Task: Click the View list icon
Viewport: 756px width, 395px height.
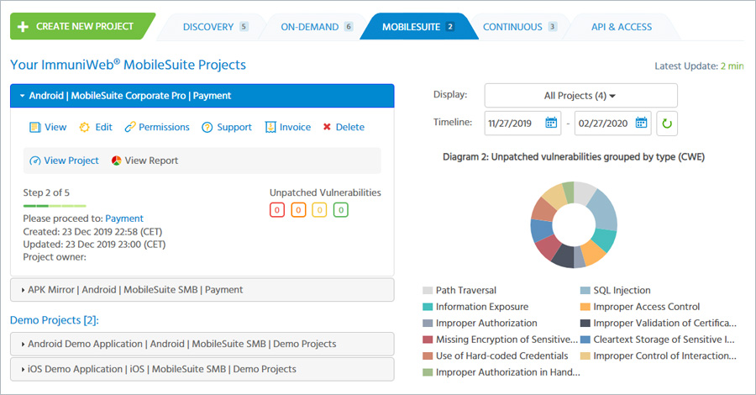Action: pyautogui.click(x=35, y=128)
